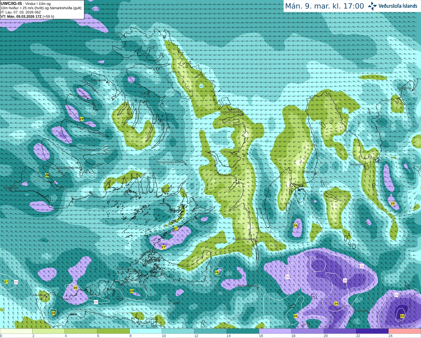The height and width of the screenshot is (338, 421).
Task: Click the 2–4 m/s legend swatch
Action: coord(49,331)
